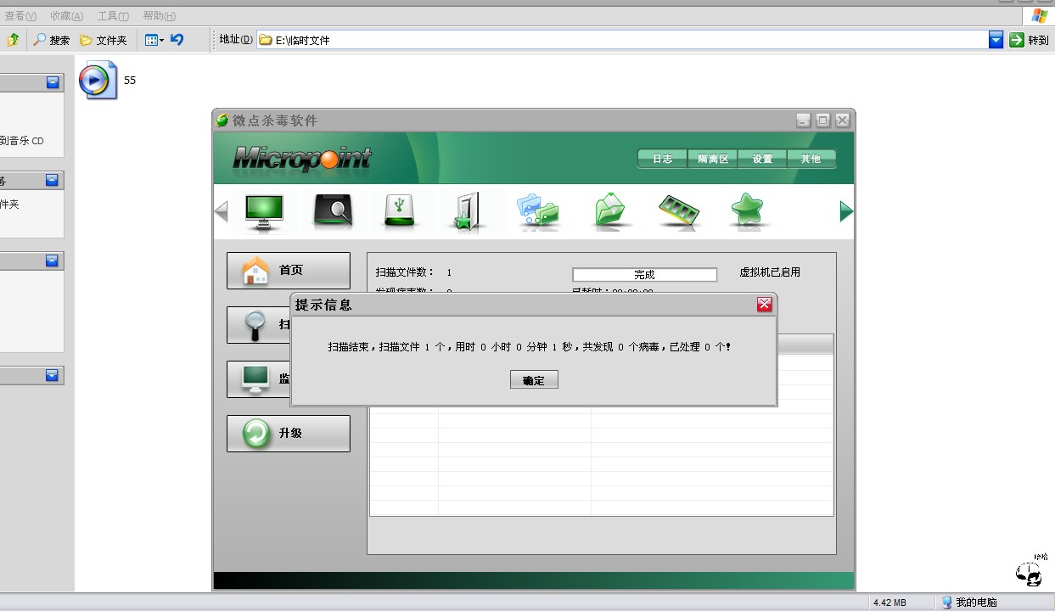Click the 转到 go button
Viewport: 1055px width, 611px height.
[x=1029, y=40]
